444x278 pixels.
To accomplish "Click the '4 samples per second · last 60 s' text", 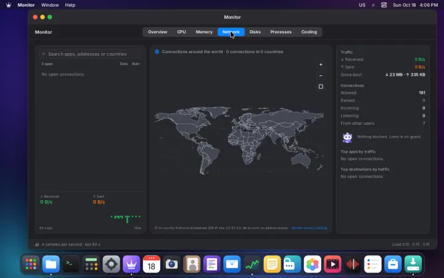I will click(71, 244).
